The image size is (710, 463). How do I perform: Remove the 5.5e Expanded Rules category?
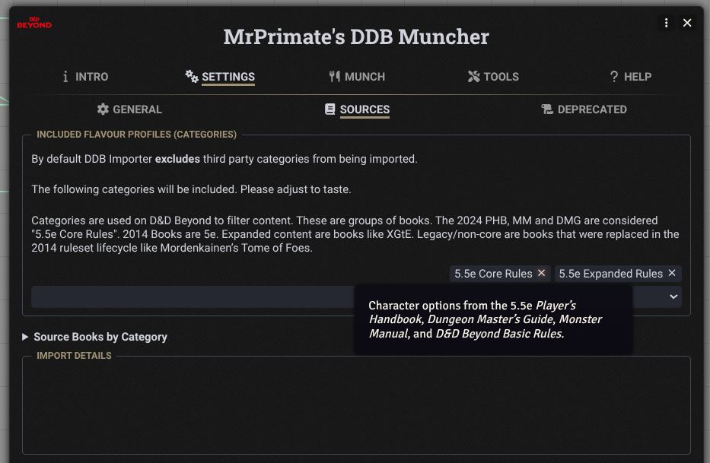[672, 273]
